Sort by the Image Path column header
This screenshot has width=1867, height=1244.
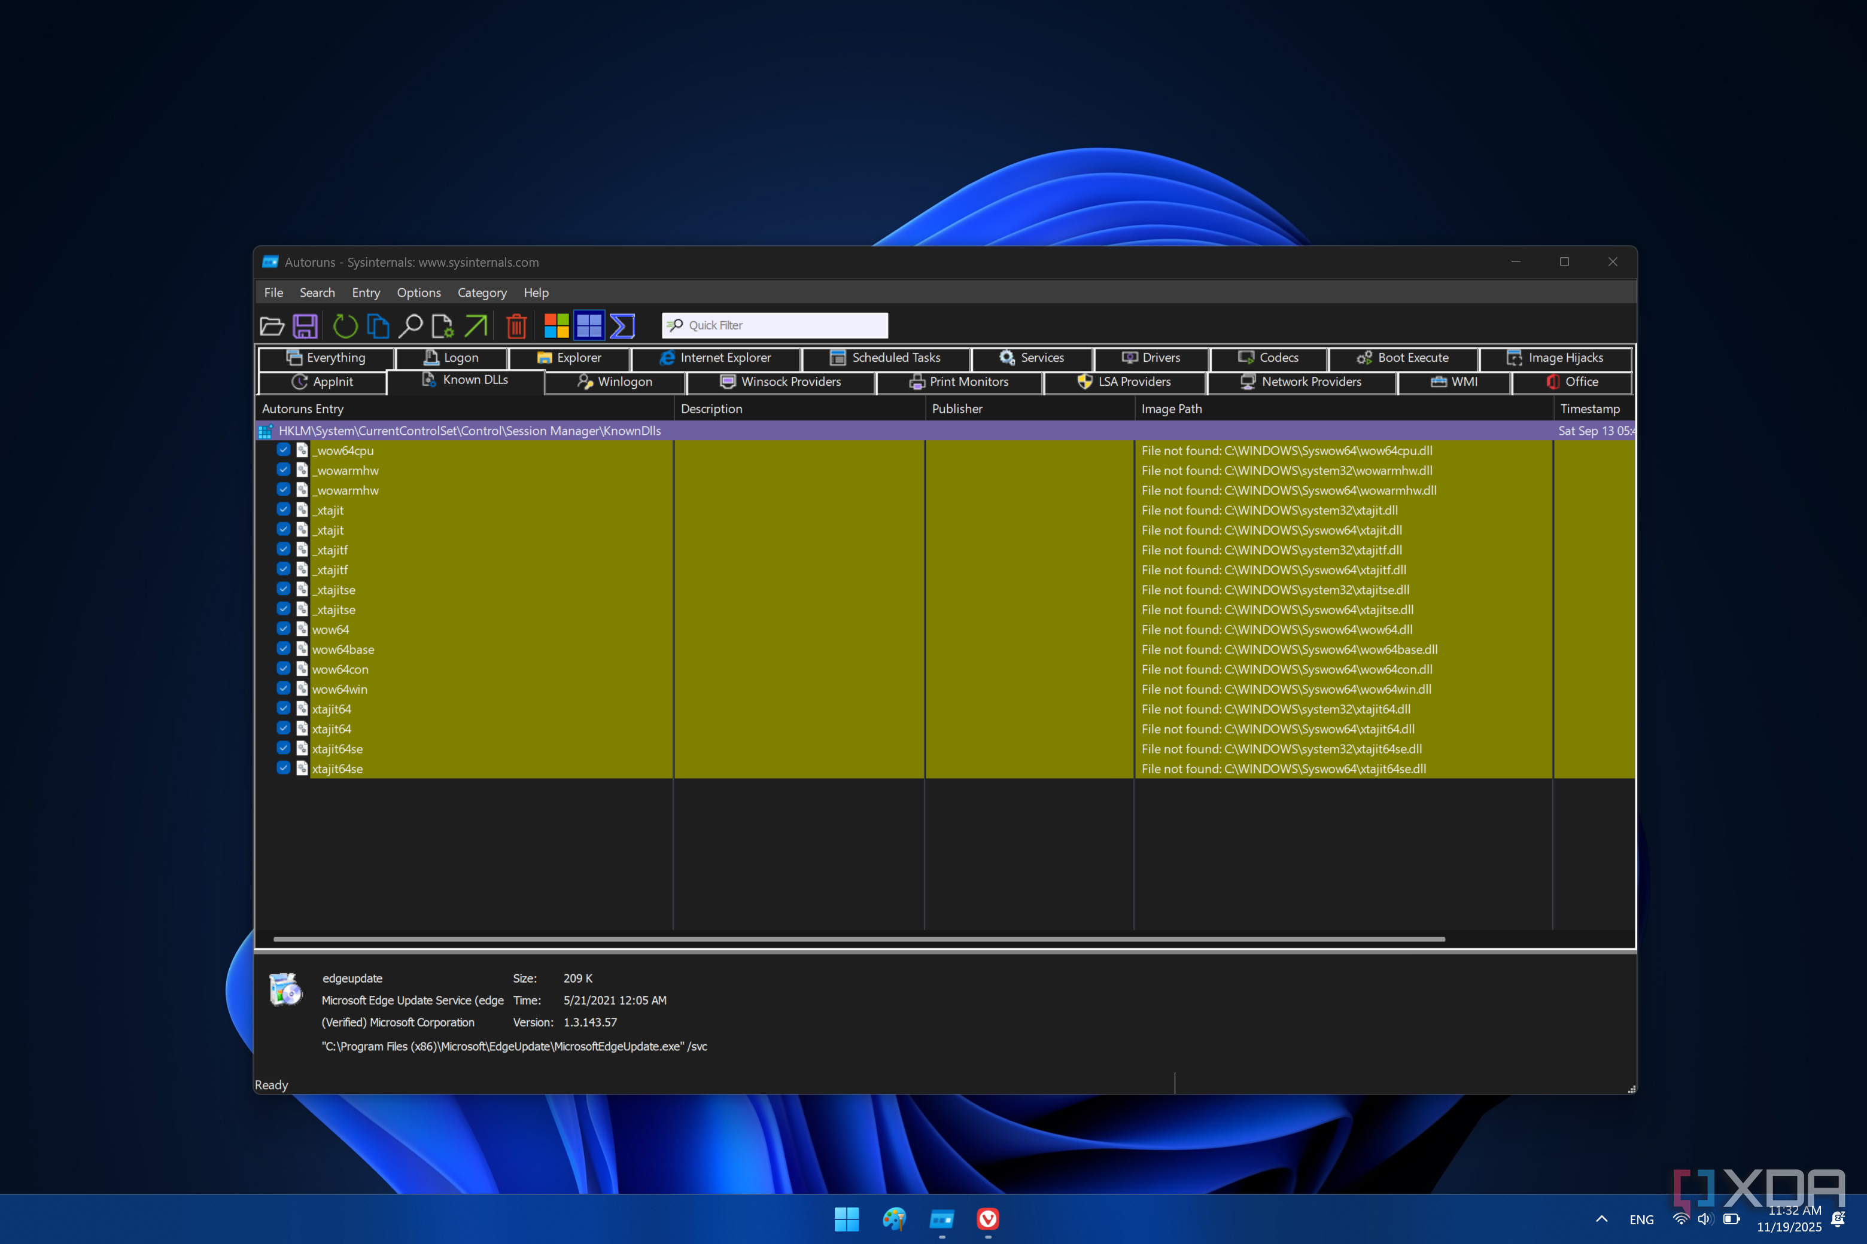pyautogui.click(x=1343, y=408)
